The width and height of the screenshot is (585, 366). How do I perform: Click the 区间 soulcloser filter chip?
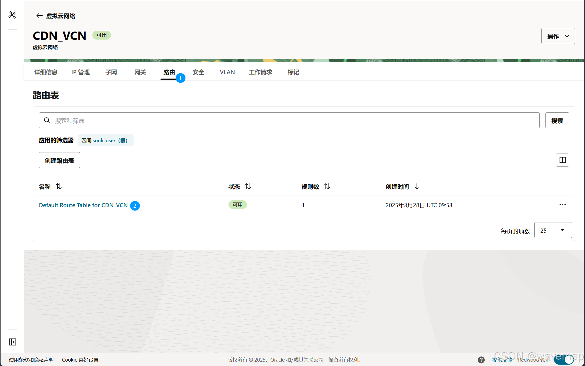[105, 141]
